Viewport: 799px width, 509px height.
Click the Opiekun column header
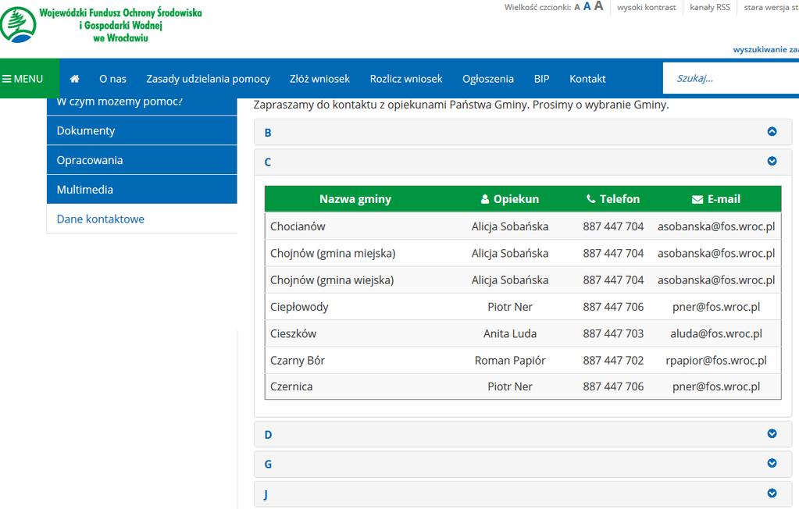(x=510, y=199)
